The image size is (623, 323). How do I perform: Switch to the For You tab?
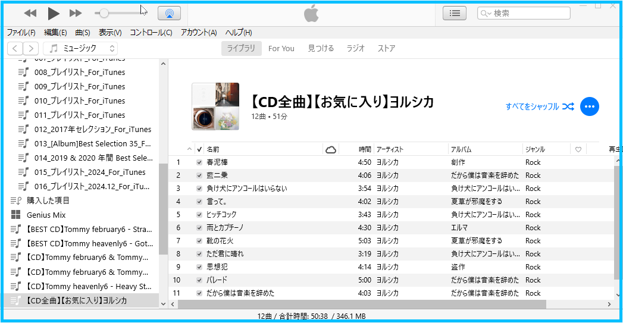(281, 49)
